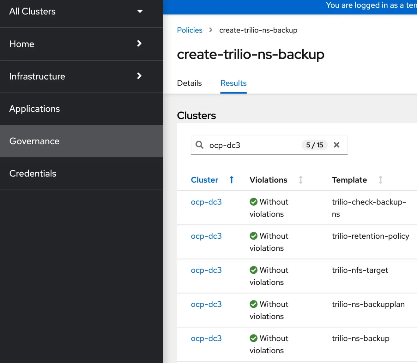Sort table by Template column icon

tap(380, 180)
